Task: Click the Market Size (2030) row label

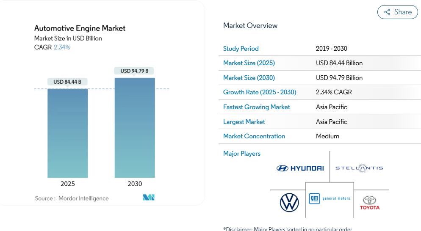Action: tap(249, 78)
